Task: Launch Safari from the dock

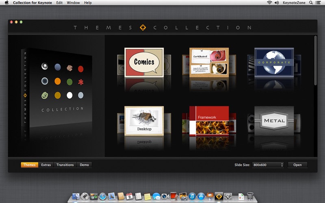Action: (103, 196)
